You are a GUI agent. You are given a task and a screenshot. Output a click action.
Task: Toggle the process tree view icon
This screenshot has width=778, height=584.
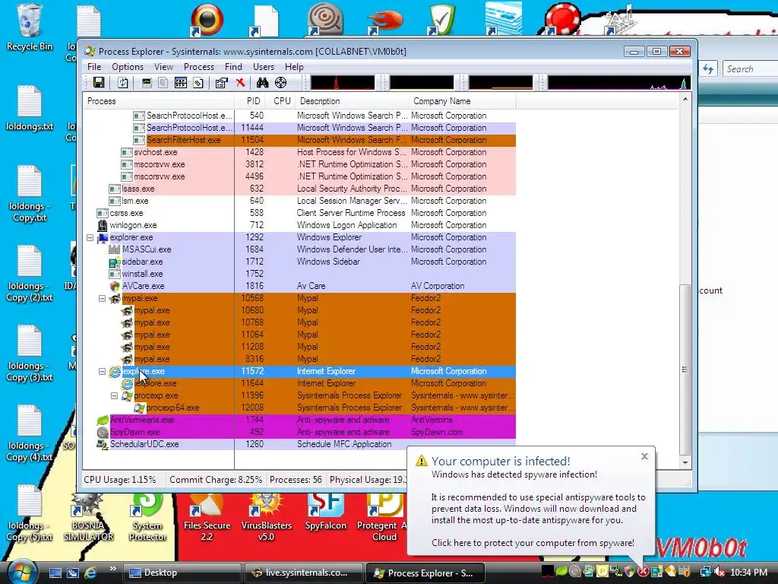163,83
